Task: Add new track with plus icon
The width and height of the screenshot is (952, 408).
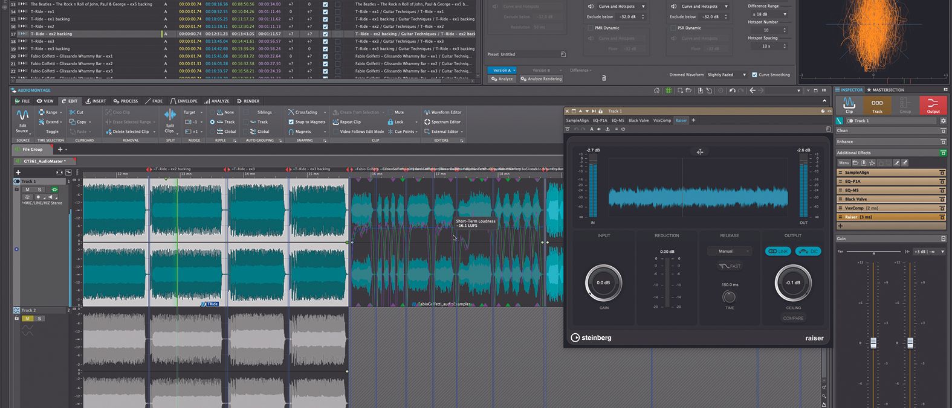Action: [x=18, y=172]
